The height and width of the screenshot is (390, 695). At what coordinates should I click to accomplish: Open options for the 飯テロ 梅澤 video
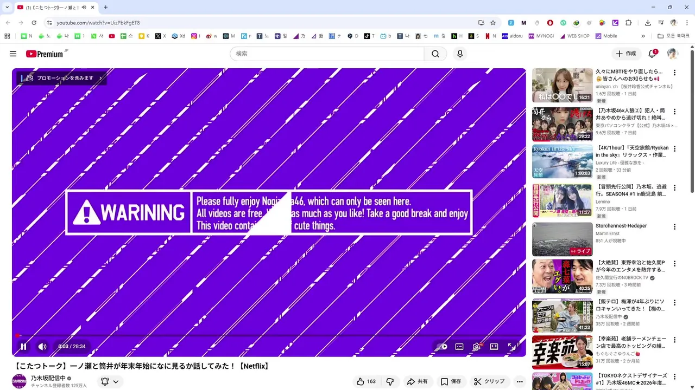(x=675, y=302)
